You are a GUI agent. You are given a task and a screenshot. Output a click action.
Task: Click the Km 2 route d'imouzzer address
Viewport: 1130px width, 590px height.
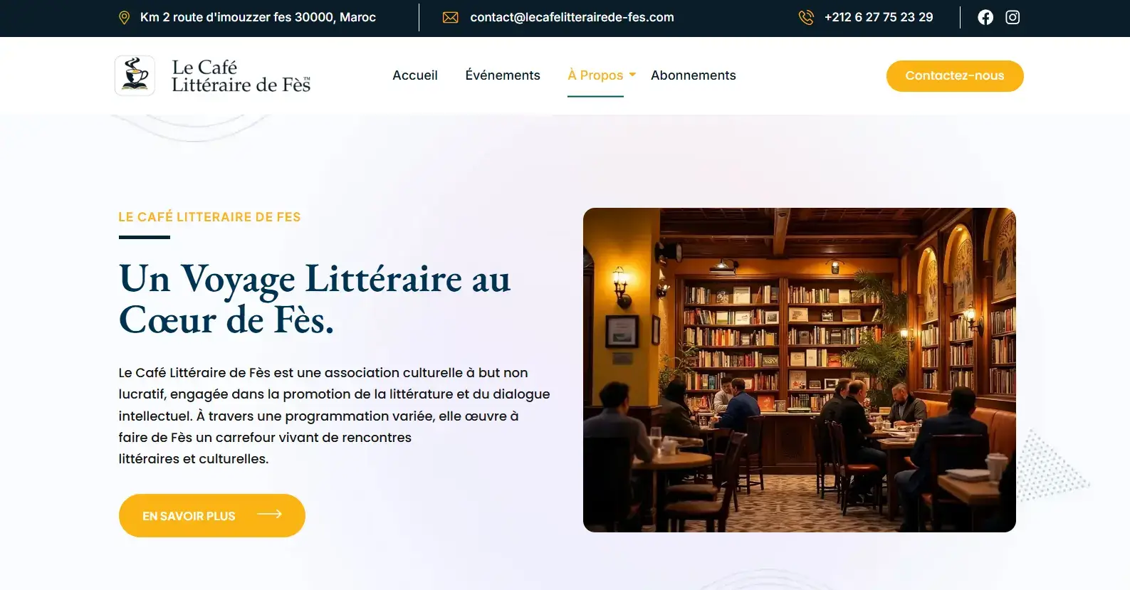pos(258,17)
